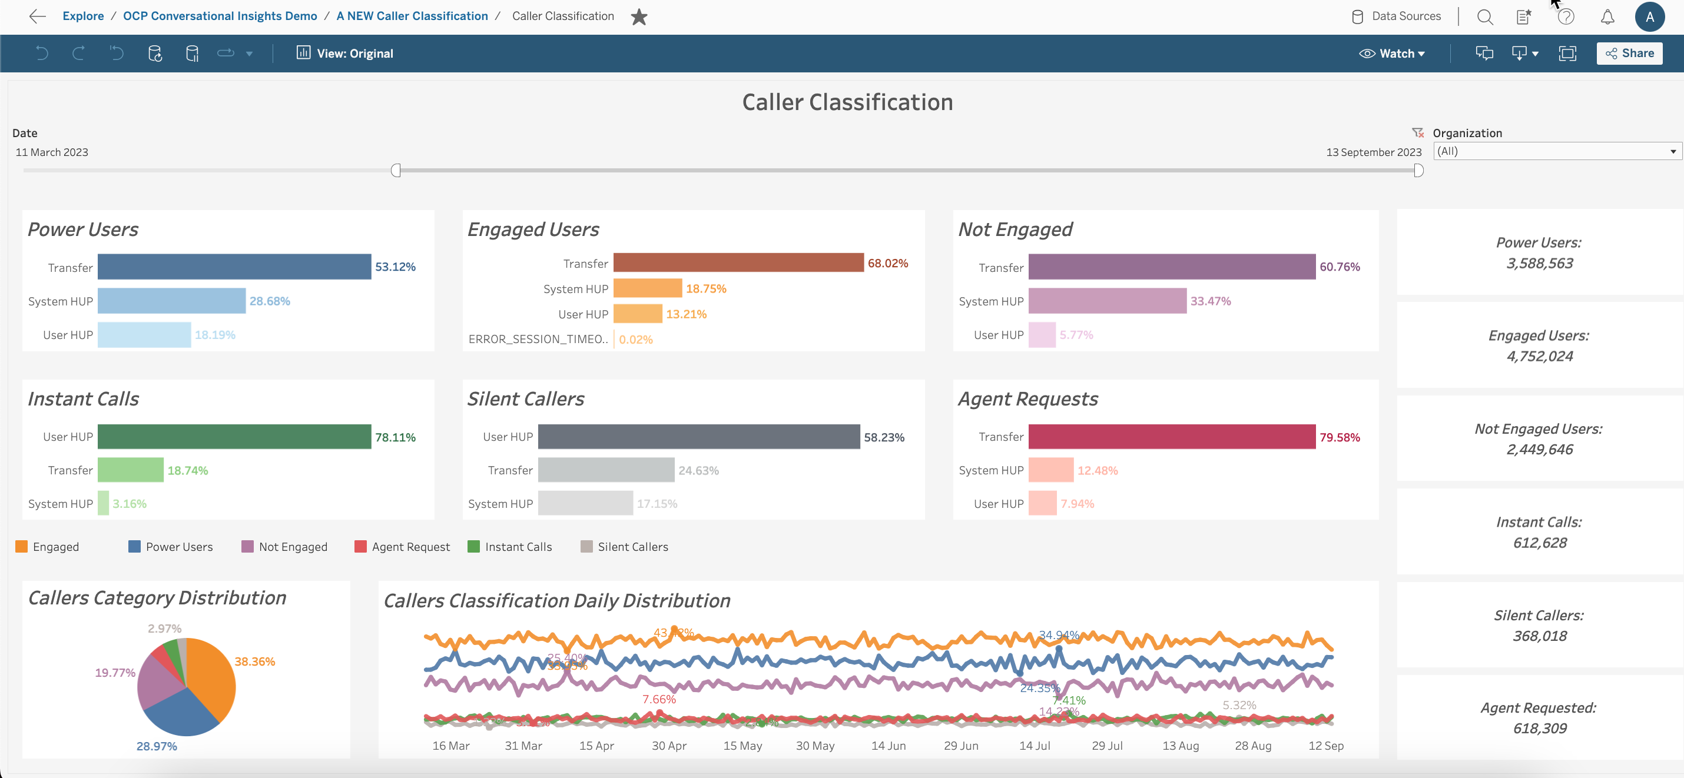Open the Watch dropdown menu

pos(1392,54)
